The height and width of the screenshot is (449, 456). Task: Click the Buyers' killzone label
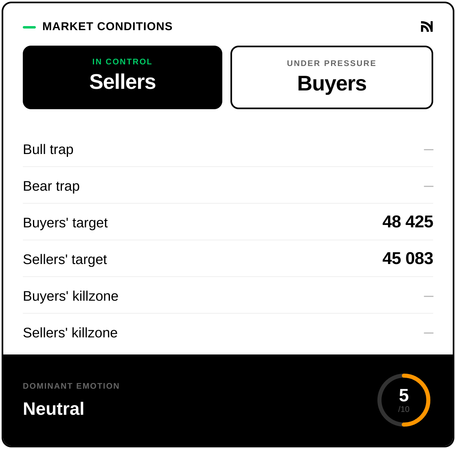(70, 296)
